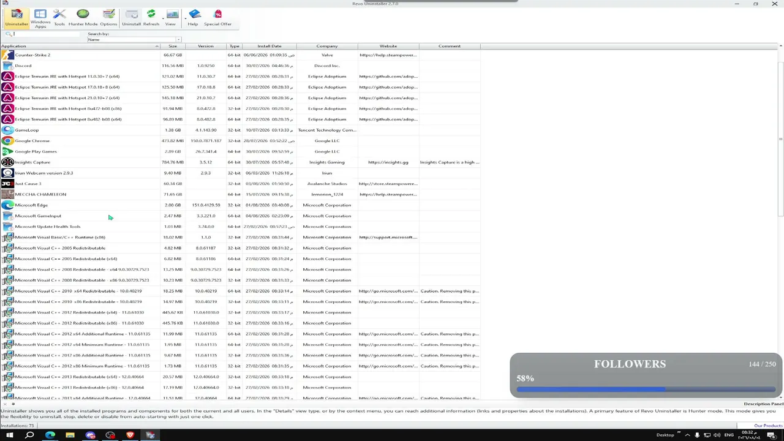This screenshot has height=441, width=784.
Task: Open the Windows Apps view
Action: coord(40,18)
